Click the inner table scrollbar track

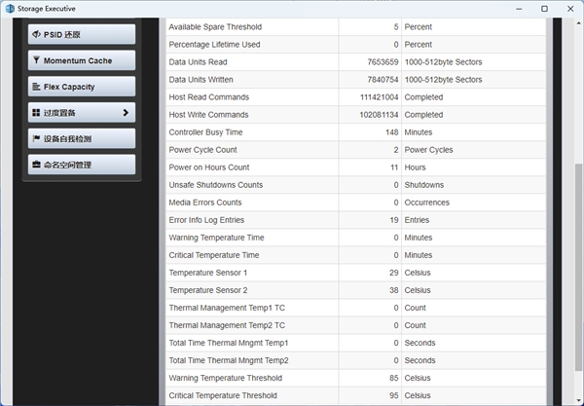(549, 211)
